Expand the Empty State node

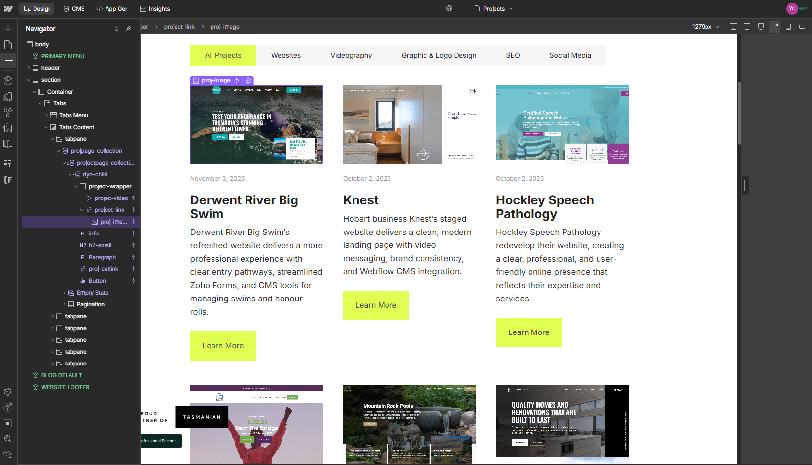click(x=64, y=293)
